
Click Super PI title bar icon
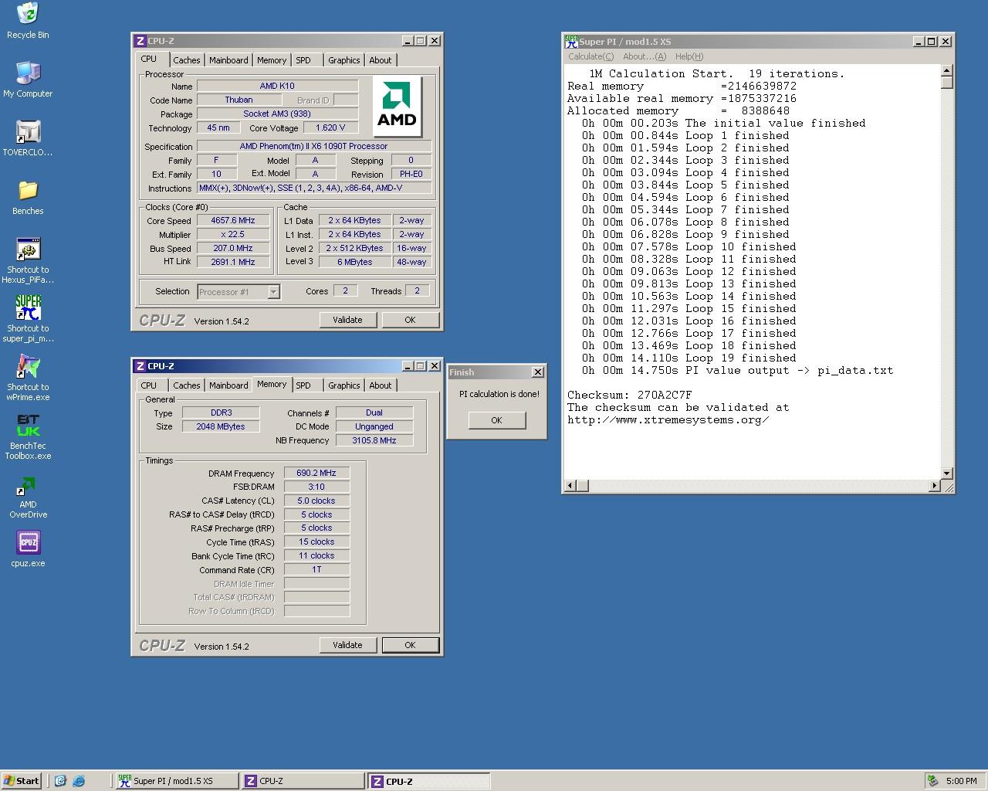[x=571, y=42]
